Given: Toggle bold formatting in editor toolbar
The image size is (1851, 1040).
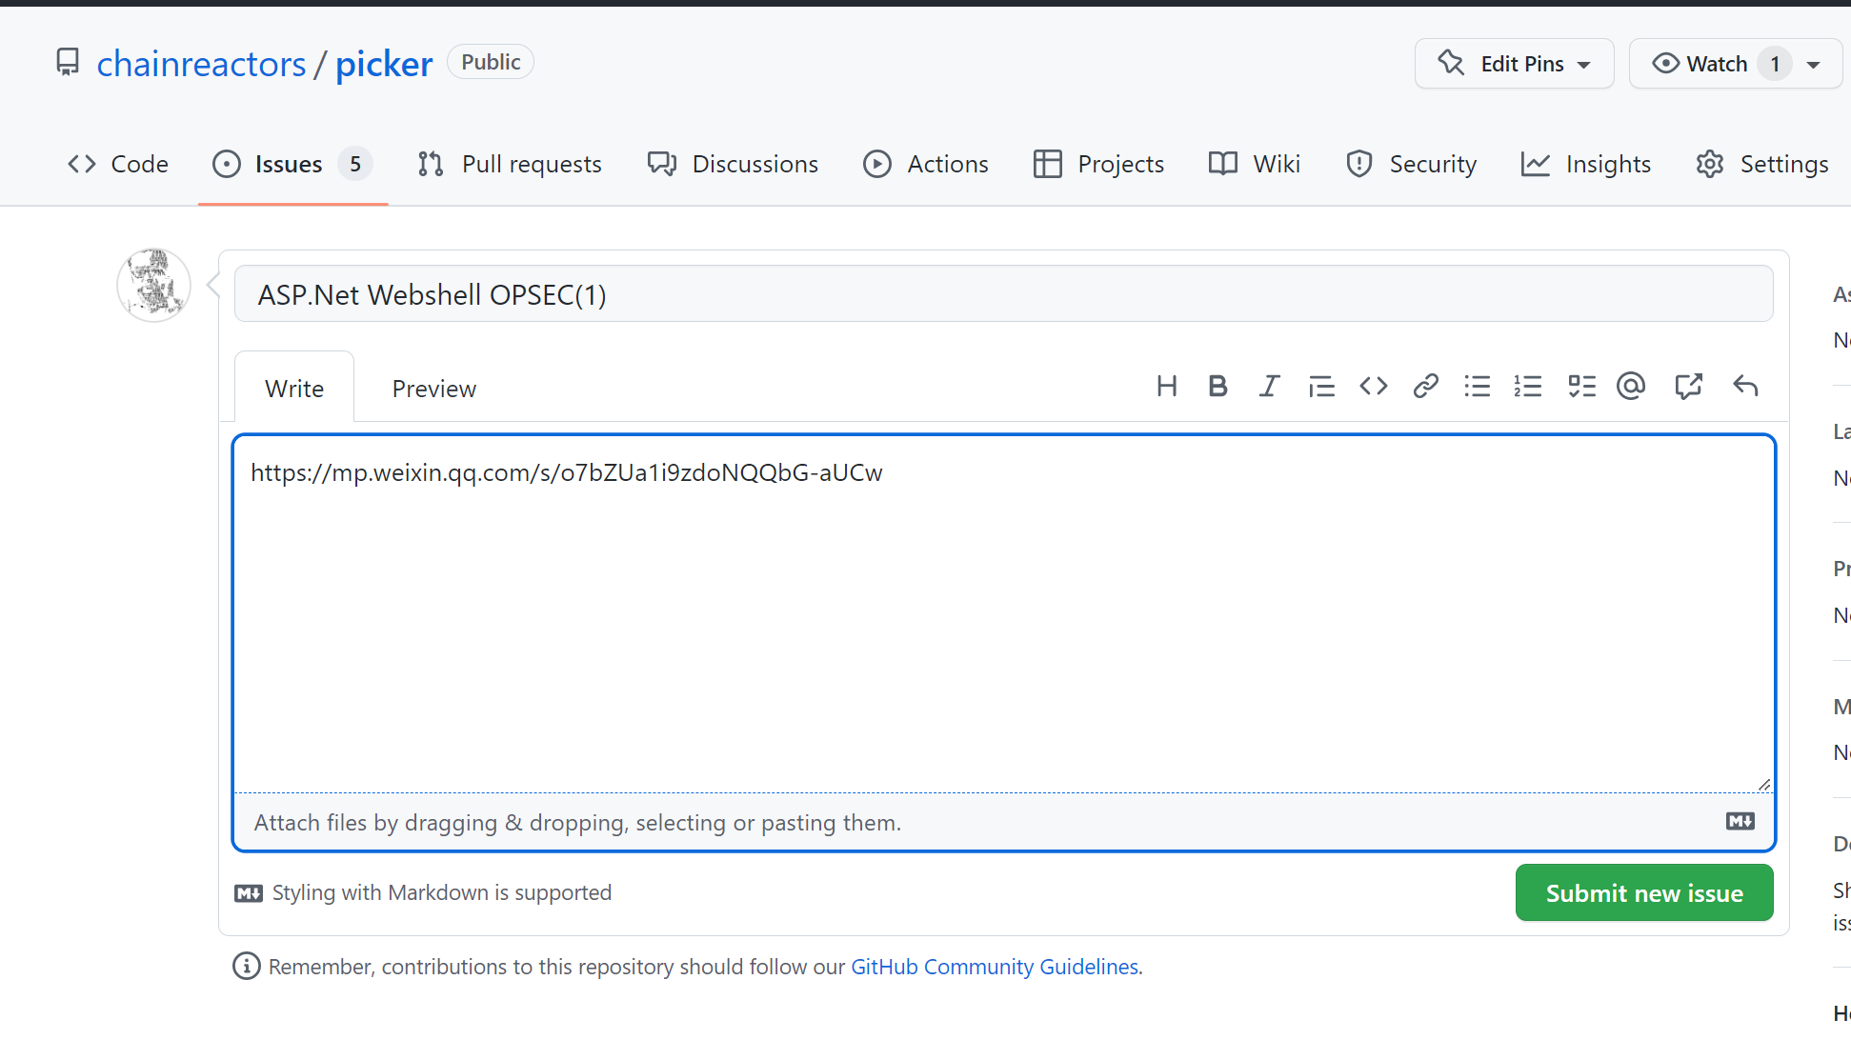Looking at the screenshot, I should pos(1217,387).
